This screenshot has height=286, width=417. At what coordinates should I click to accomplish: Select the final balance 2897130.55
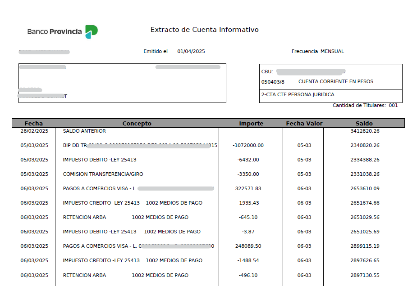click(365, 275)
